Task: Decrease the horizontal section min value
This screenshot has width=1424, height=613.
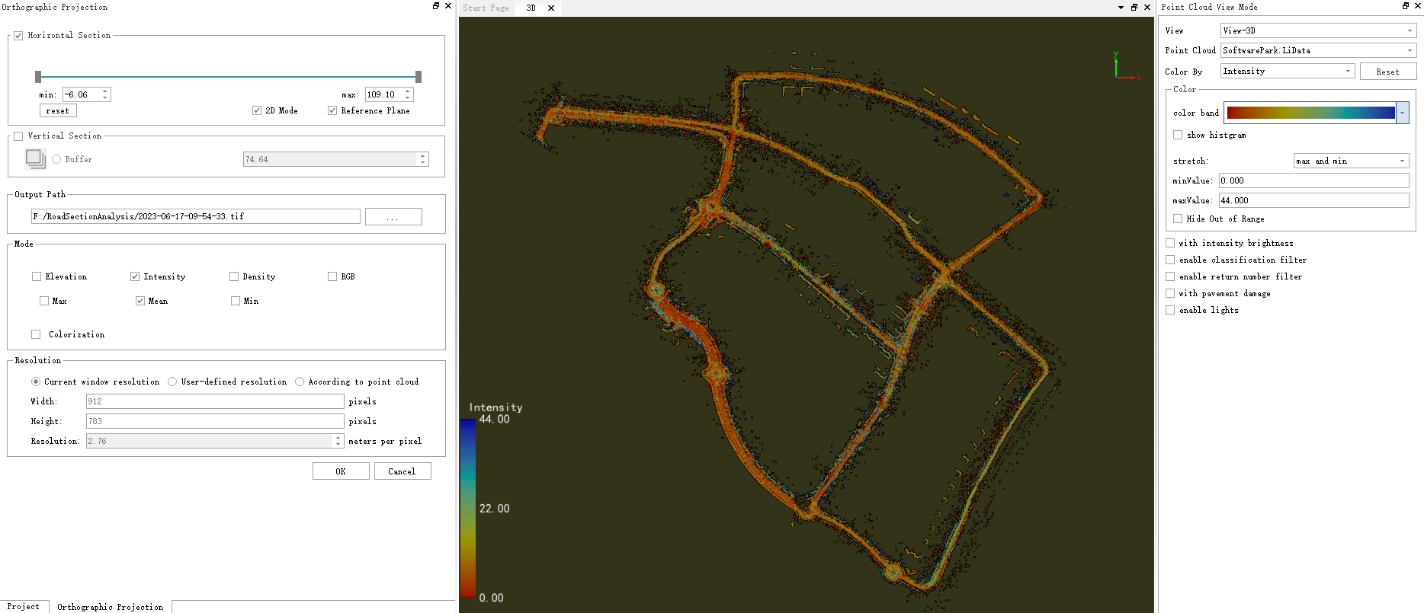Action: click(105, 97)
